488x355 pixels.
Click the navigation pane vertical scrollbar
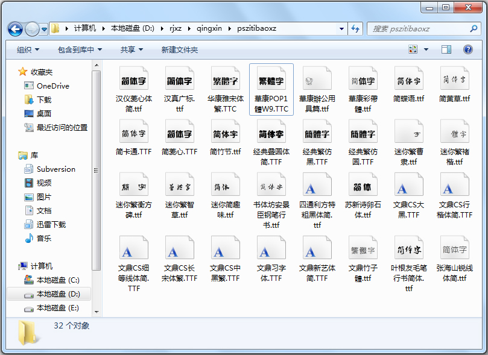96,169
